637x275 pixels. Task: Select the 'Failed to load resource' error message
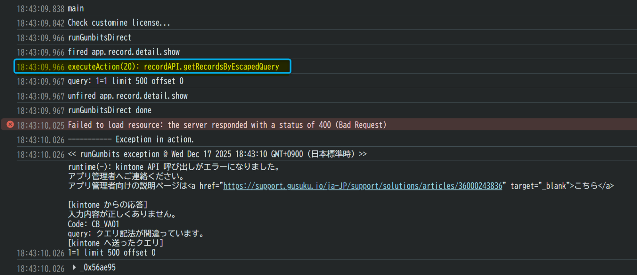[x=227, y=125]
